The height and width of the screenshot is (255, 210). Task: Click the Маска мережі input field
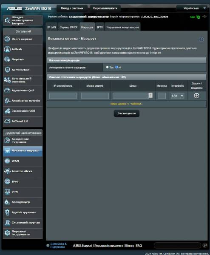point(95,96)
